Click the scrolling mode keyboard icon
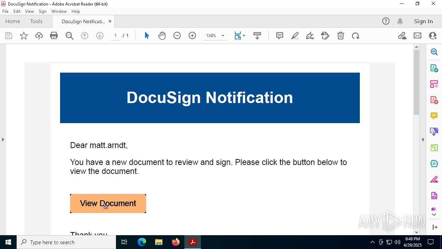442x249 pixels. click(x=257, y=36)
